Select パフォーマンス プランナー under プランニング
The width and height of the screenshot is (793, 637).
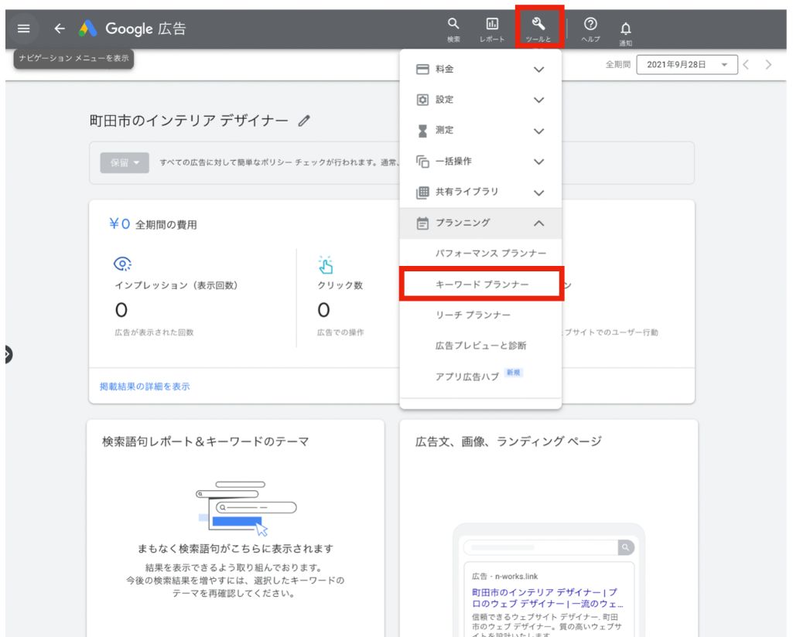pos(484,254)
